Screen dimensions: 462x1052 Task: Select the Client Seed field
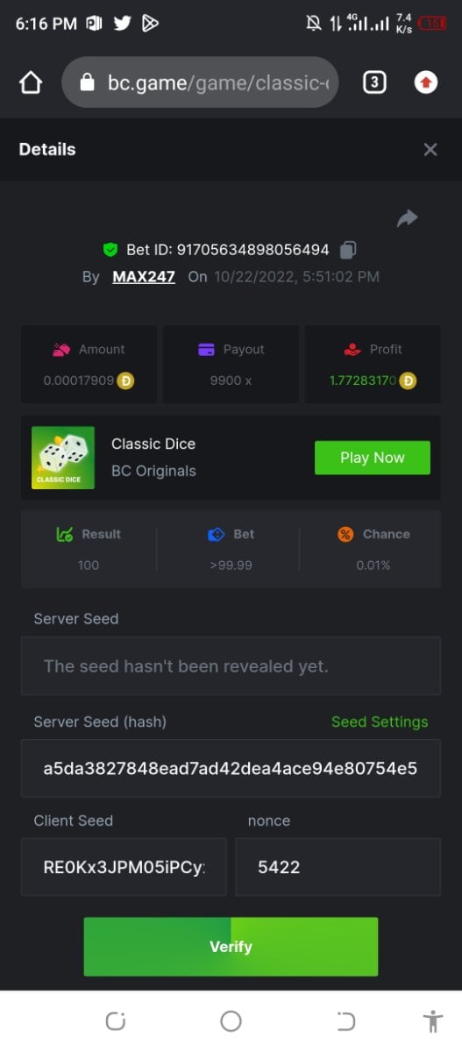point(124,867)
